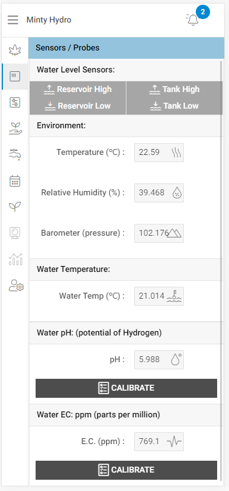Open the seedling sprout sidebar icon

point(15,207)
